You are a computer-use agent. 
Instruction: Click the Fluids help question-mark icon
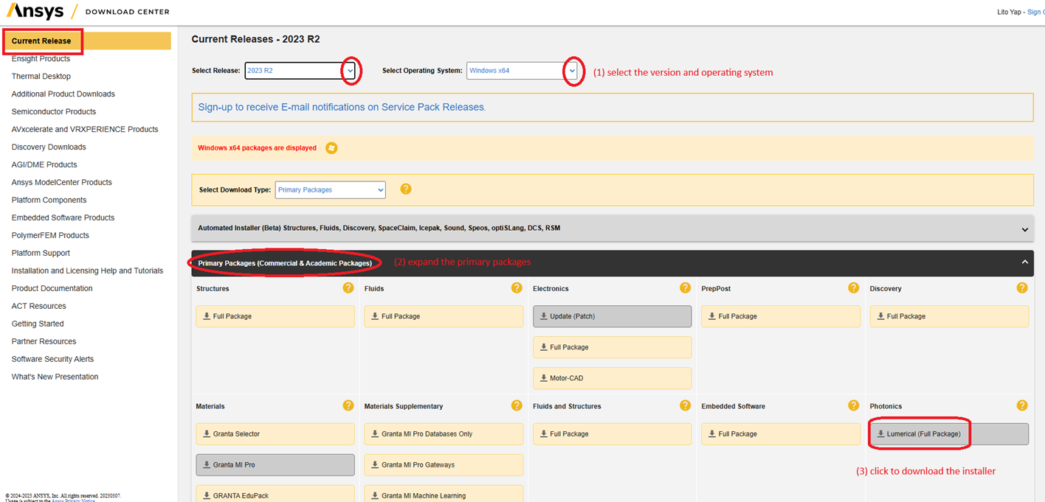click(517, 287)
